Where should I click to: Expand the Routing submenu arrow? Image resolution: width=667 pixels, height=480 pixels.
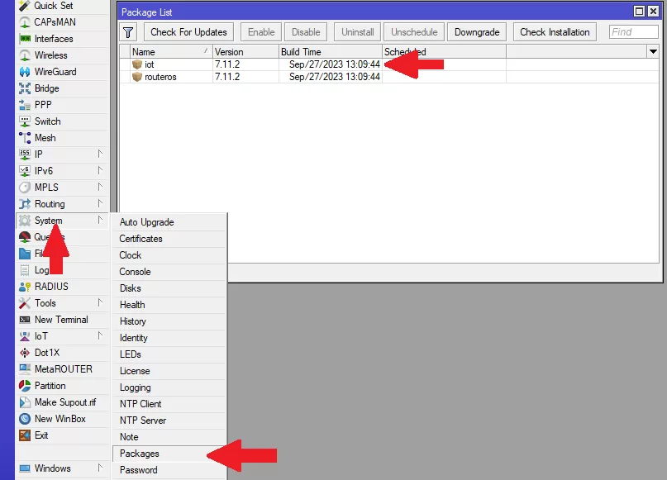pos(100,204)
